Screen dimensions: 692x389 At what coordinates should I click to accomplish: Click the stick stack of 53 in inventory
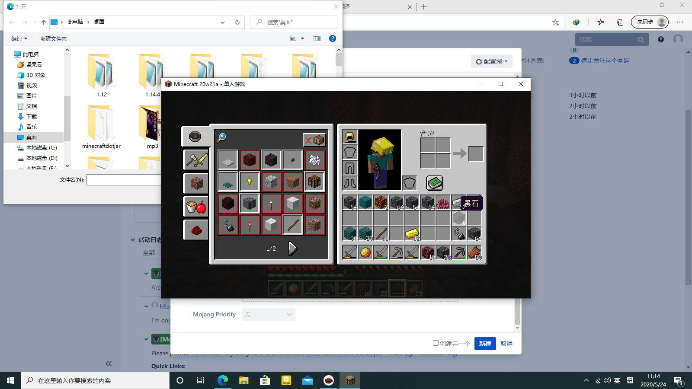click(381, 233)
